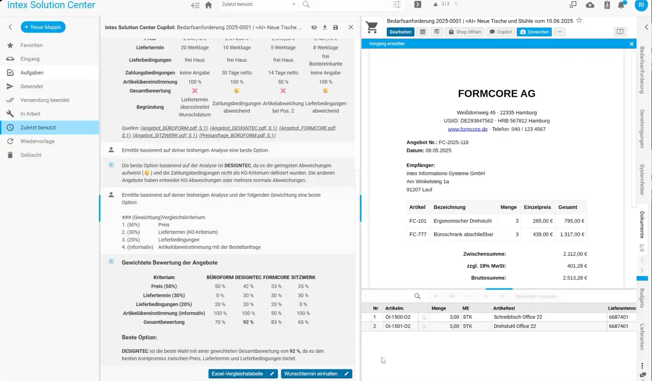The height and width of the screenshot is (381, 652).
Task: Click the table grid view icon
Action: (423, 32)
